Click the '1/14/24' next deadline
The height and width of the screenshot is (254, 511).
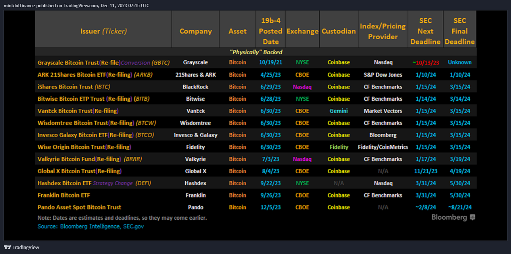425,99
